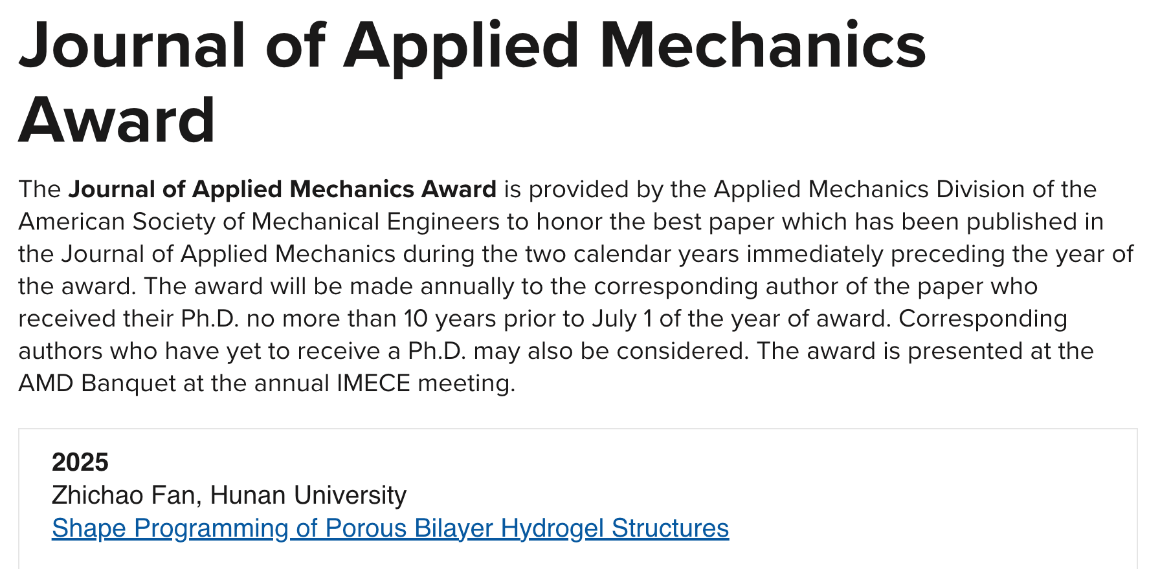Click the Hunan University affiliation text
The image size is (1160, 569).
point(308,495)
